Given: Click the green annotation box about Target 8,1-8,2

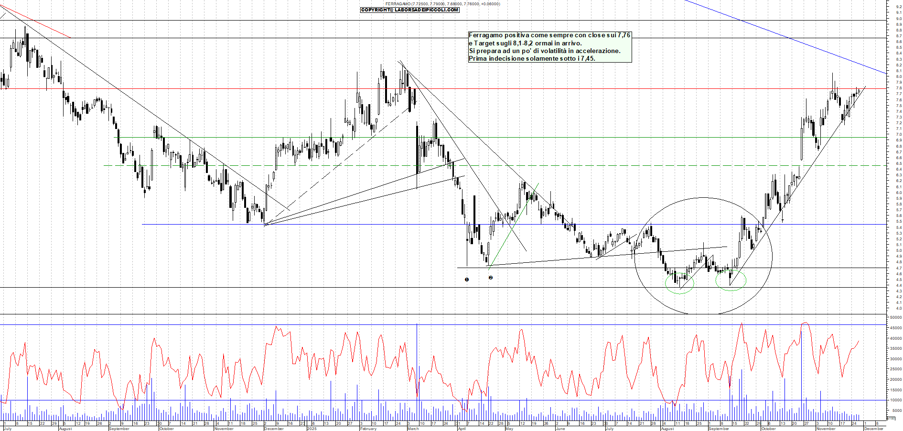Looking at the screenshot, I should click(549, 48).
